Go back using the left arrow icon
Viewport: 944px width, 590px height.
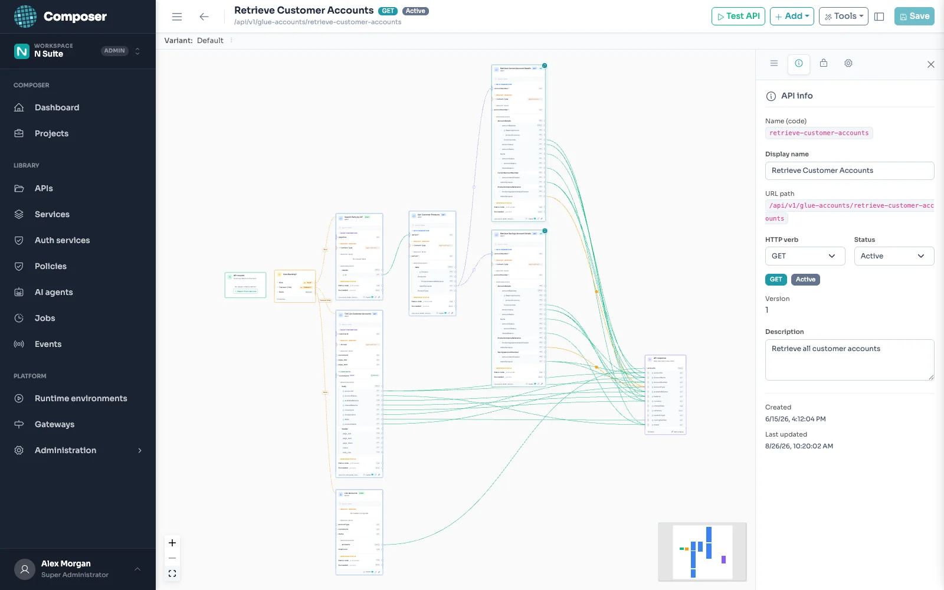[204, 17]
